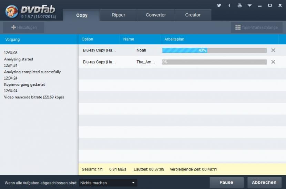Click the version text 9.1.5.7 (11/07/2014)

[x=39, y=17]
